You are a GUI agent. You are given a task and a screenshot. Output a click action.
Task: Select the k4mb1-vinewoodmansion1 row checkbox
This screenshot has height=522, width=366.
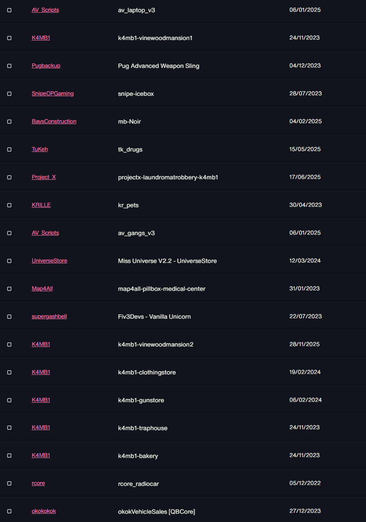[x=9, y=38]
